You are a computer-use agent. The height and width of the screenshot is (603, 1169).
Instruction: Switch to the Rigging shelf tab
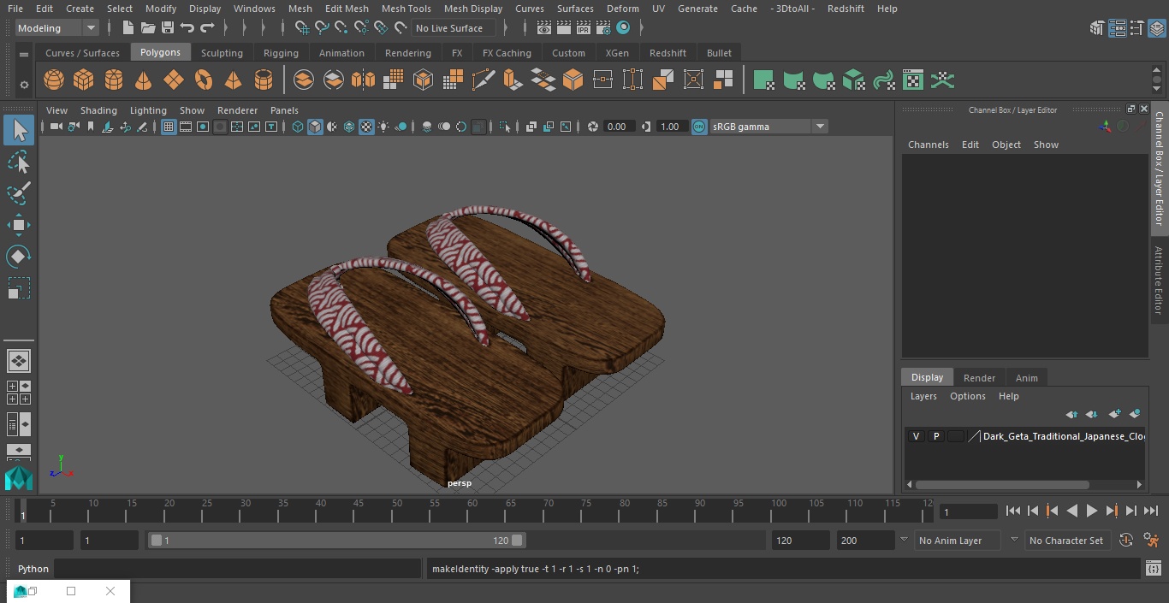tap(281, 53)
